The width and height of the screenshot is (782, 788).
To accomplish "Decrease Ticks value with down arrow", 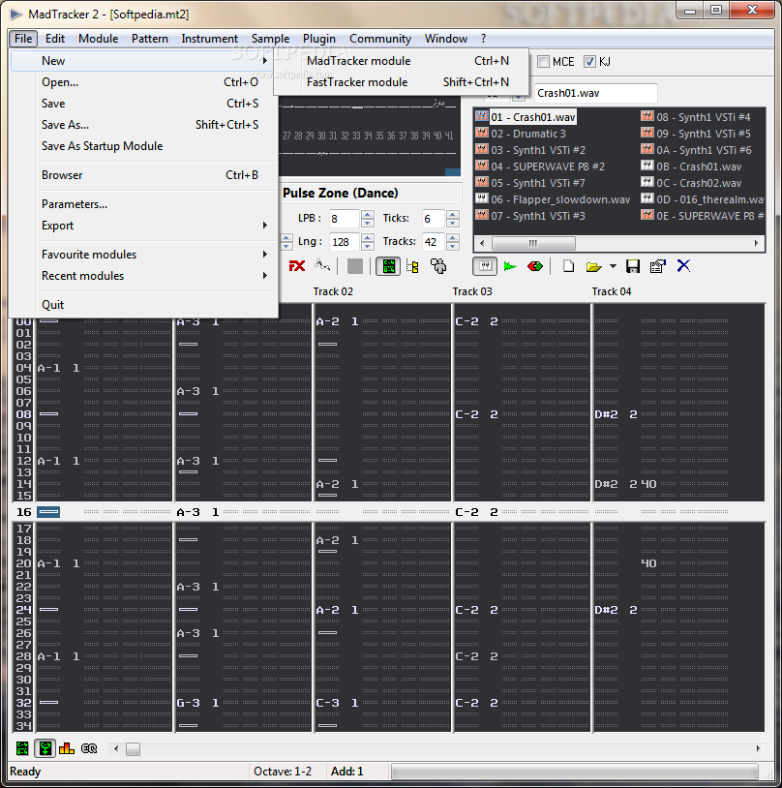I will tap(453, 223).
